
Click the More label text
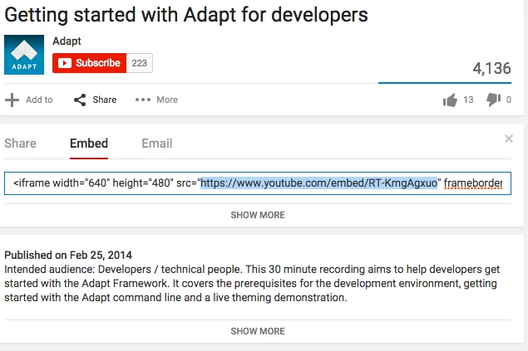click(x=167, y=100)
